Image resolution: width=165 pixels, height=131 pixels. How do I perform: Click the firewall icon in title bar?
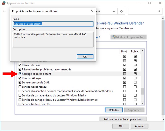coord(4,3)
